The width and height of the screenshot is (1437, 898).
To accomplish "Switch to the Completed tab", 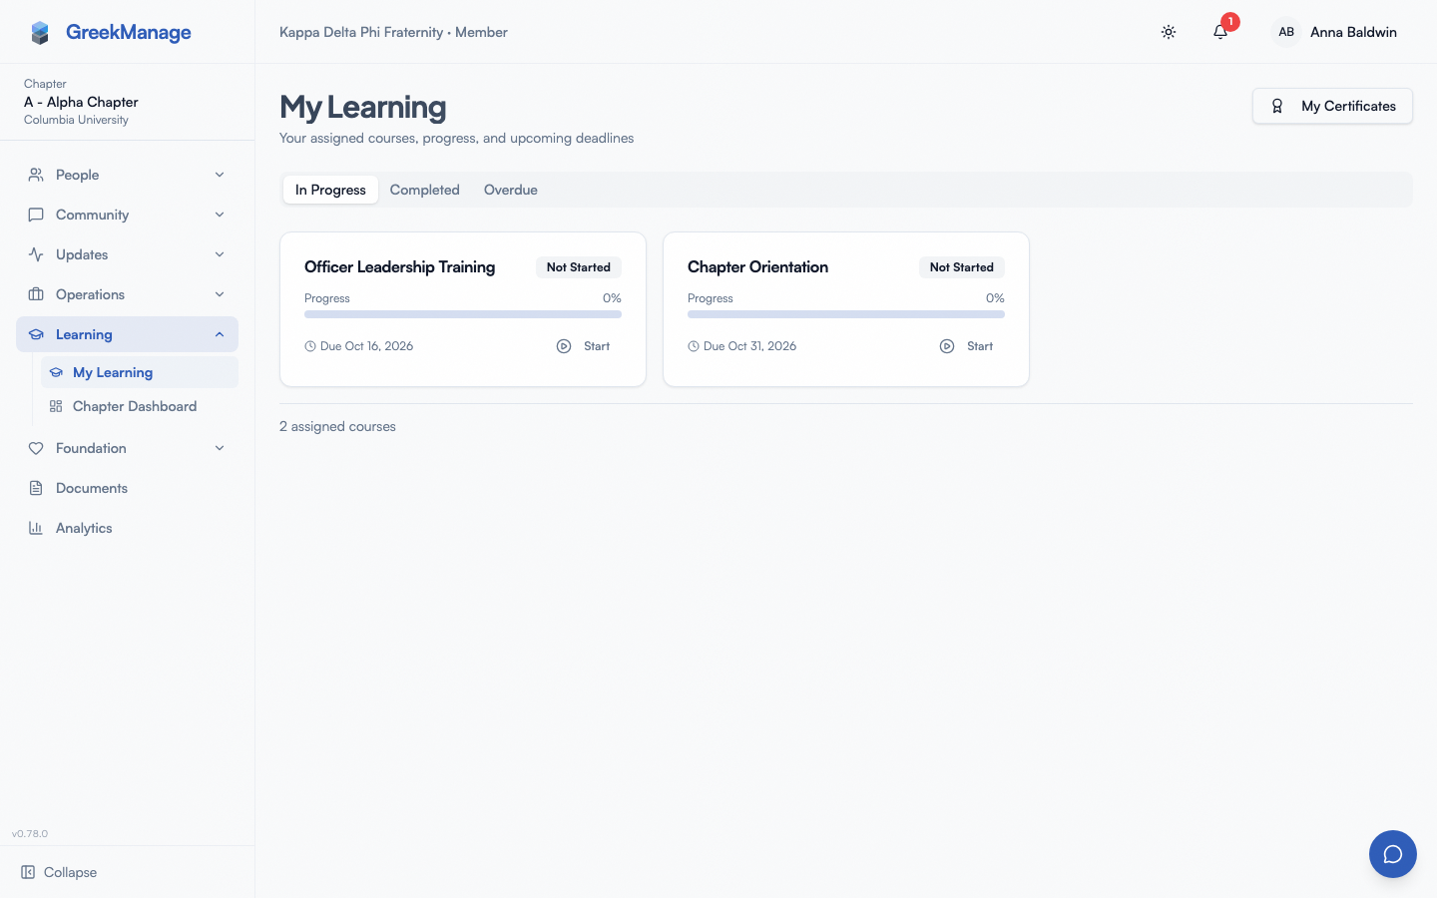I will tap(425, 190).
